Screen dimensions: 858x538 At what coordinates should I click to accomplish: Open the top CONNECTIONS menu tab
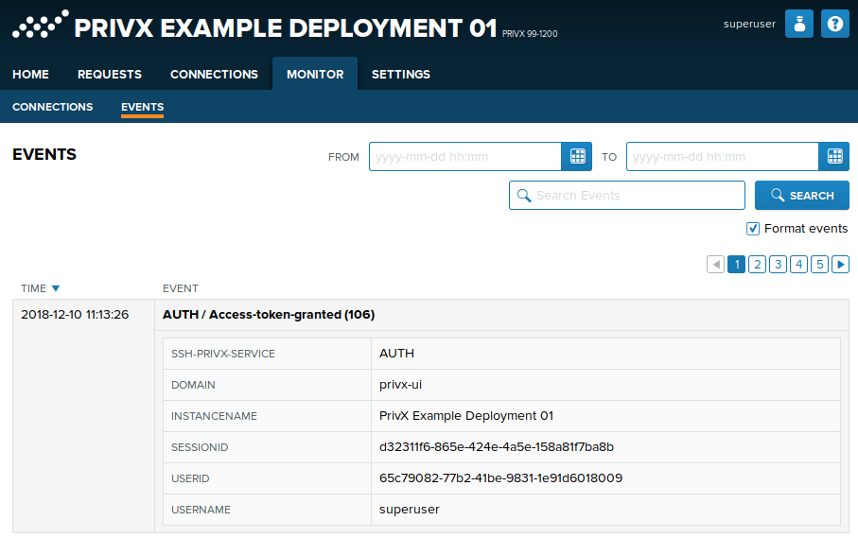pyautogui.click(x=214, y=75)
